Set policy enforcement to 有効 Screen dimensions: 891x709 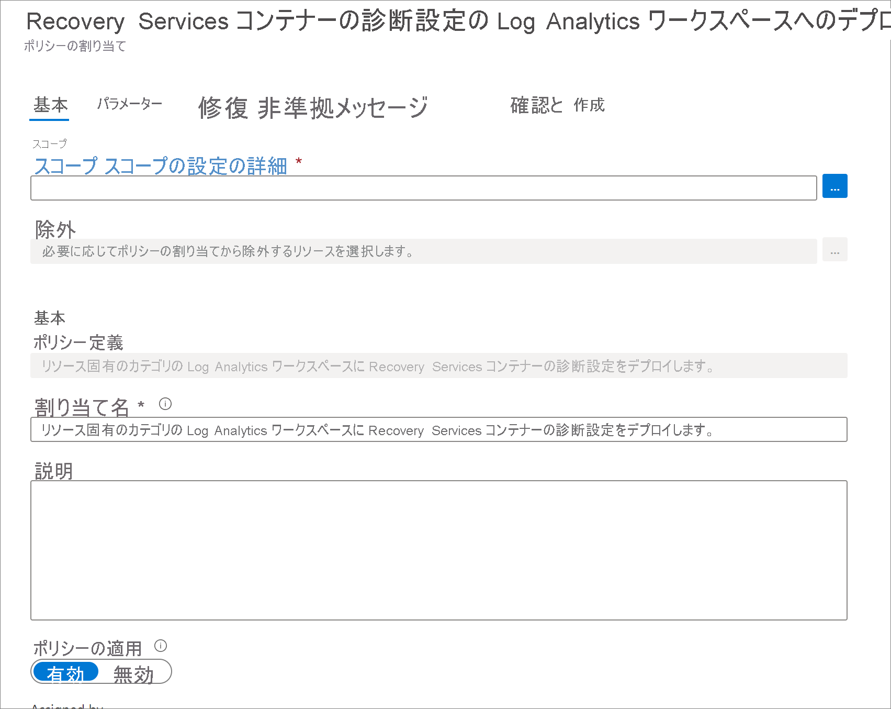point(65,672)
